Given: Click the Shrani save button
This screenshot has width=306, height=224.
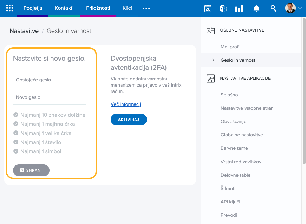Looking at the screenshot, I should tap(31, 170).
